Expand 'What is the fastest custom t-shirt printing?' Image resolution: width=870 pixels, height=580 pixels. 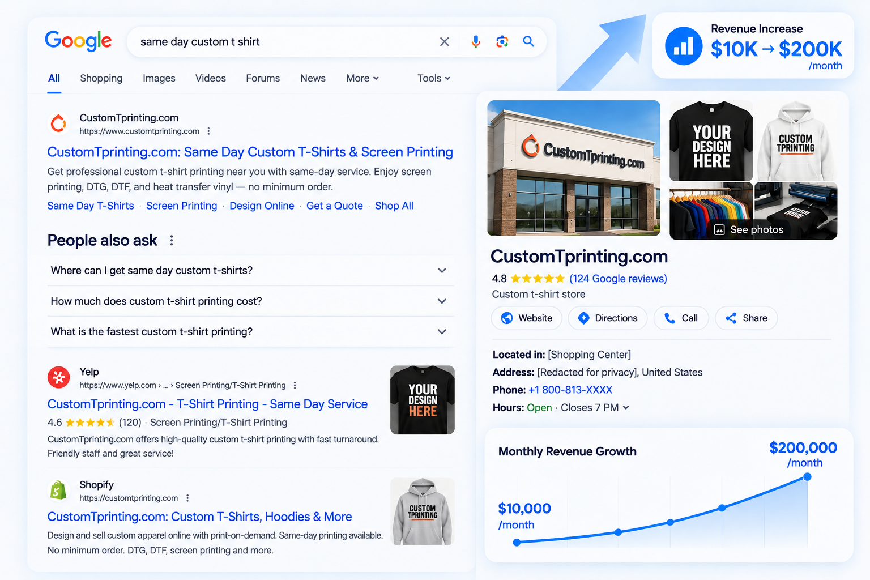250,332
